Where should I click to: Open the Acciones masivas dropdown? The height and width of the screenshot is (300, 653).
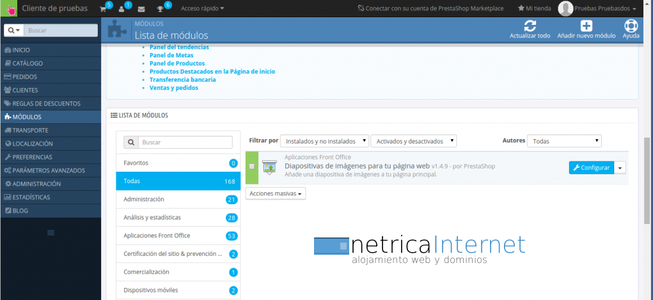coord(276,193)
